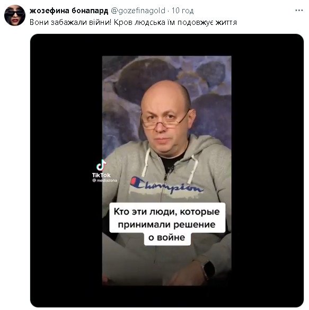
Task: Click the author's round profile avatar
Action: tap(15, 15)
